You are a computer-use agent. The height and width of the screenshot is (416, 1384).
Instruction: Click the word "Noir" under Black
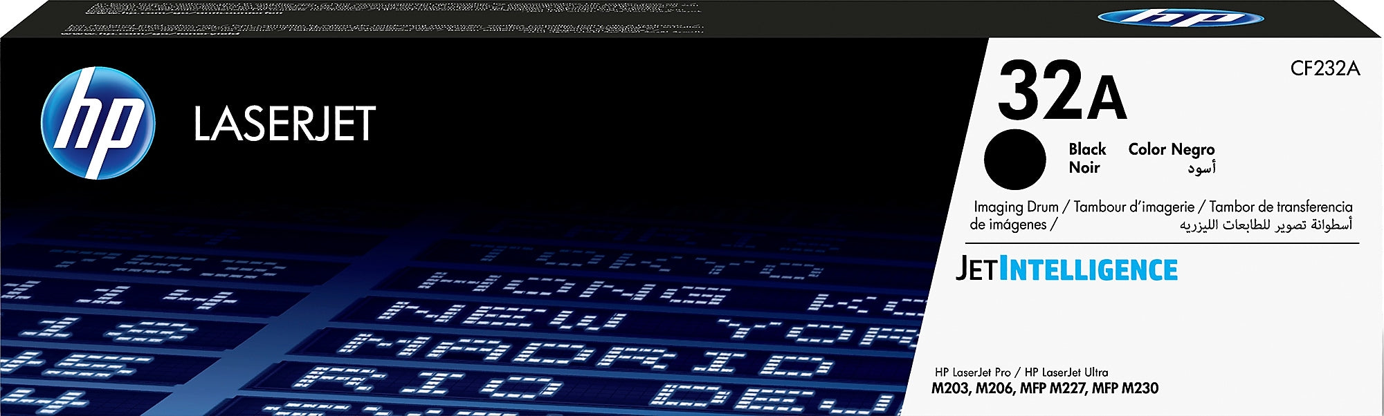(x=1084, y=168)
